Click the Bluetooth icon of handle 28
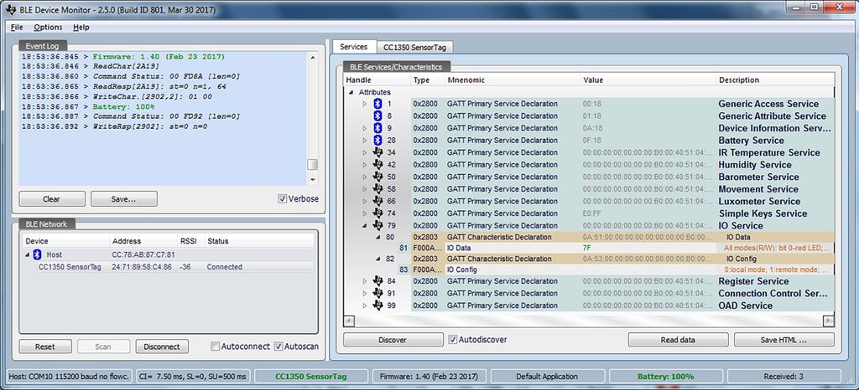859x390 pixels. (377, 141)
